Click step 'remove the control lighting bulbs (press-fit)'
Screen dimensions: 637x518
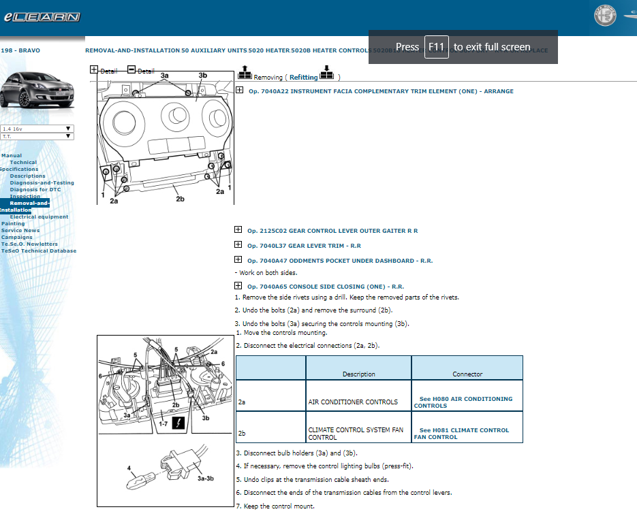tap(324, 466)
